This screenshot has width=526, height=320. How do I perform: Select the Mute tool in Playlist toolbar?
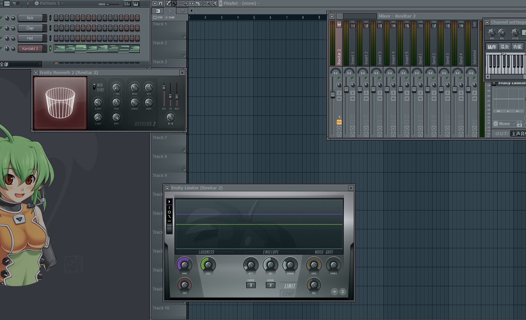[x=186, y=3]
